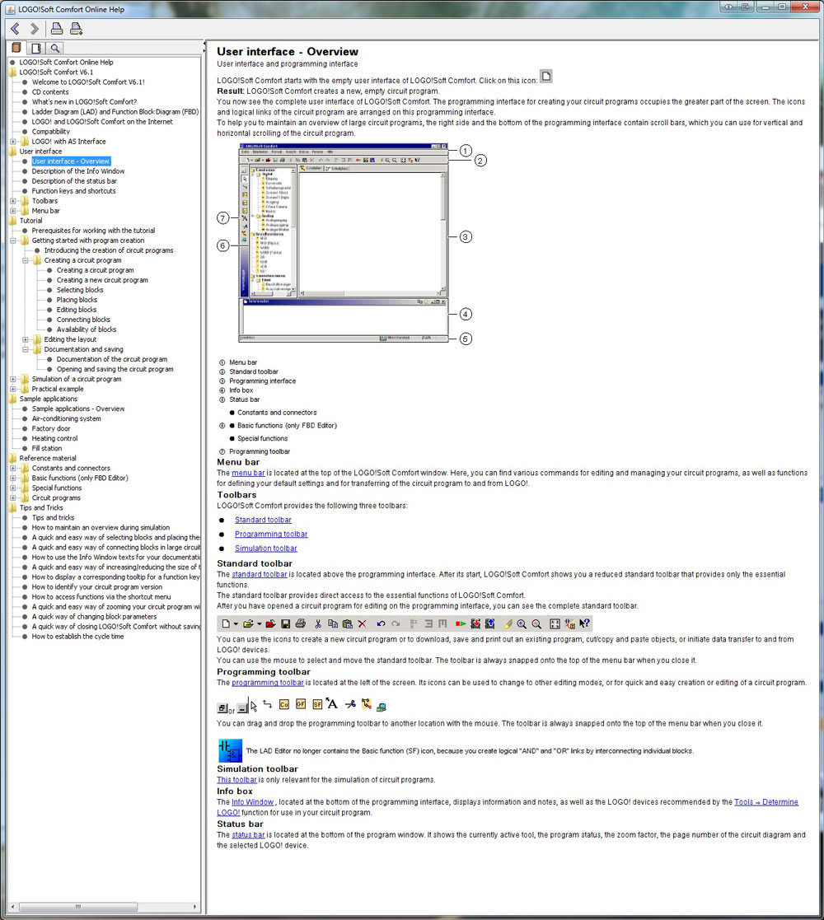The height and width of the screenshot is (920, 824).
Task: Follow the 'Info Window' link
Action: pos(252,801)
